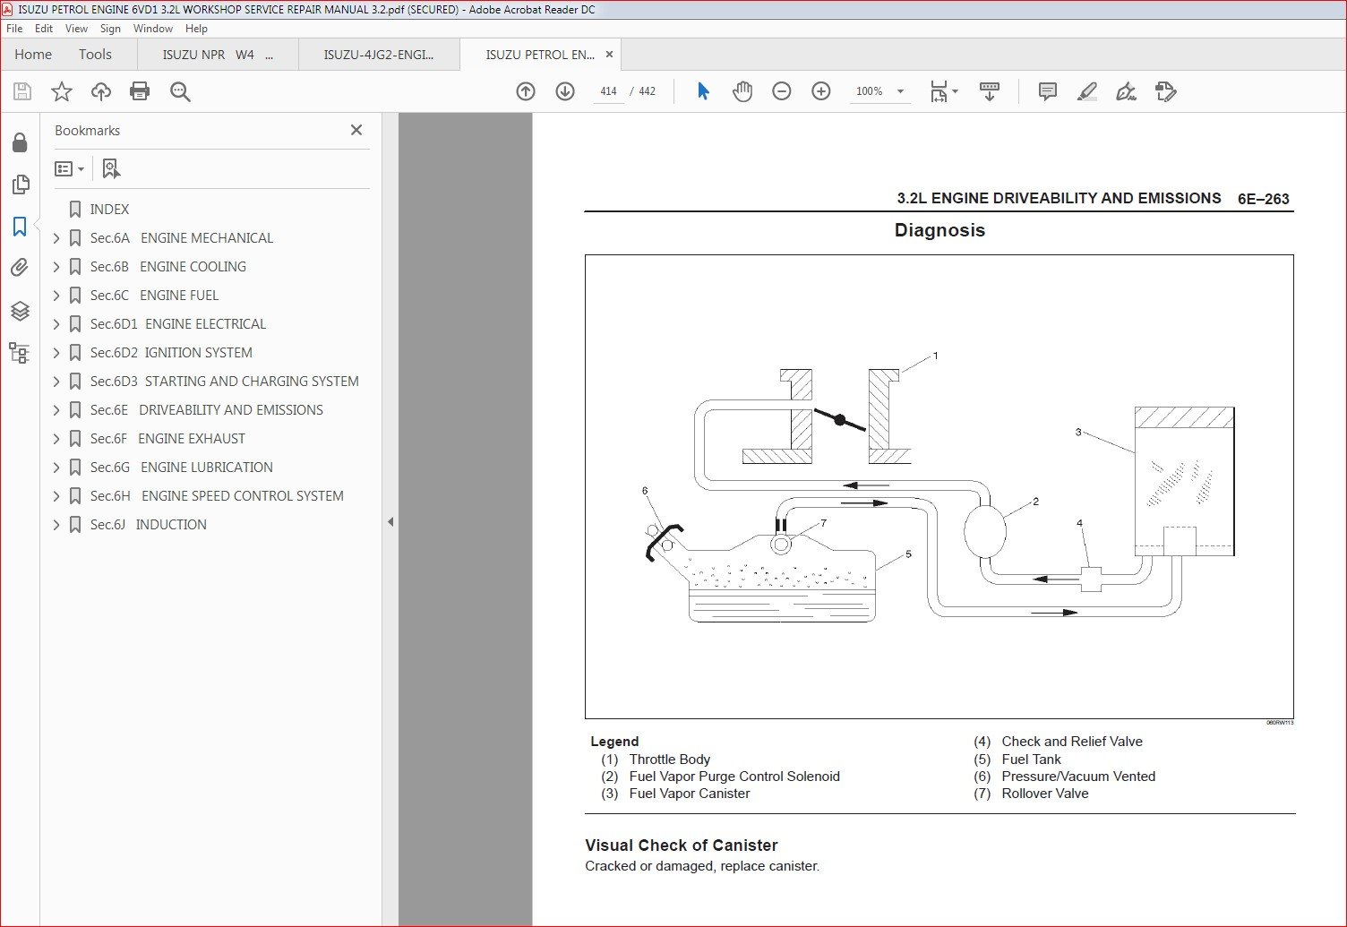The height and width of the screenshot is (927, 1347).
Task: Open the INDEX bookmark
Action: [109, 210]
